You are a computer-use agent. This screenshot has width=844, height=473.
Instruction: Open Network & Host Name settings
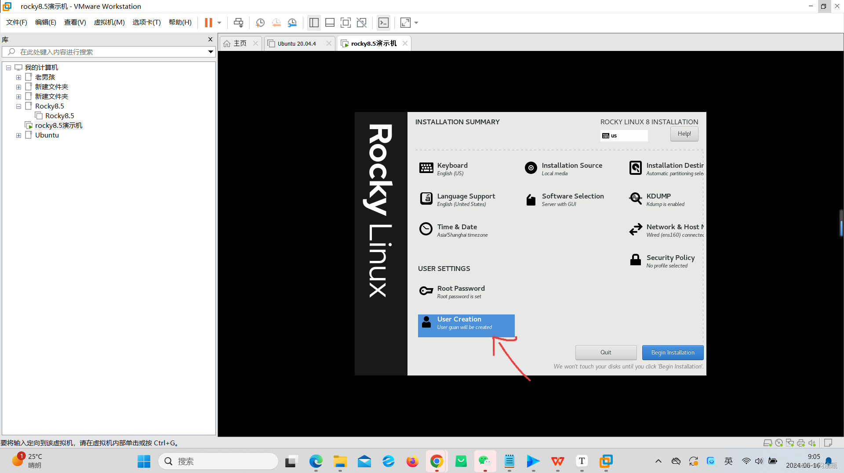(666, 230)
